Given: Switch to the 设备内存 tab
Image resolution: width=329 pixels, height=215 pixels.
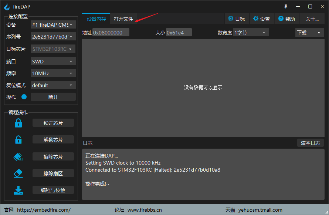Looking at the screenshot, I should pyautogui.click(x=96, y=19).
